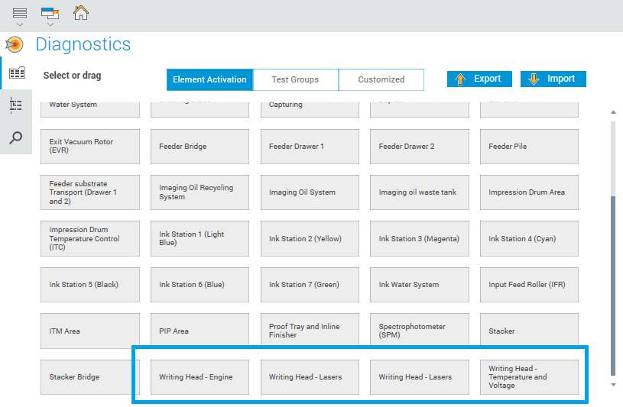Expand the chevron below the hamburger menu
The width and height of the screenshot is (623, 407).
click(19, 24)
